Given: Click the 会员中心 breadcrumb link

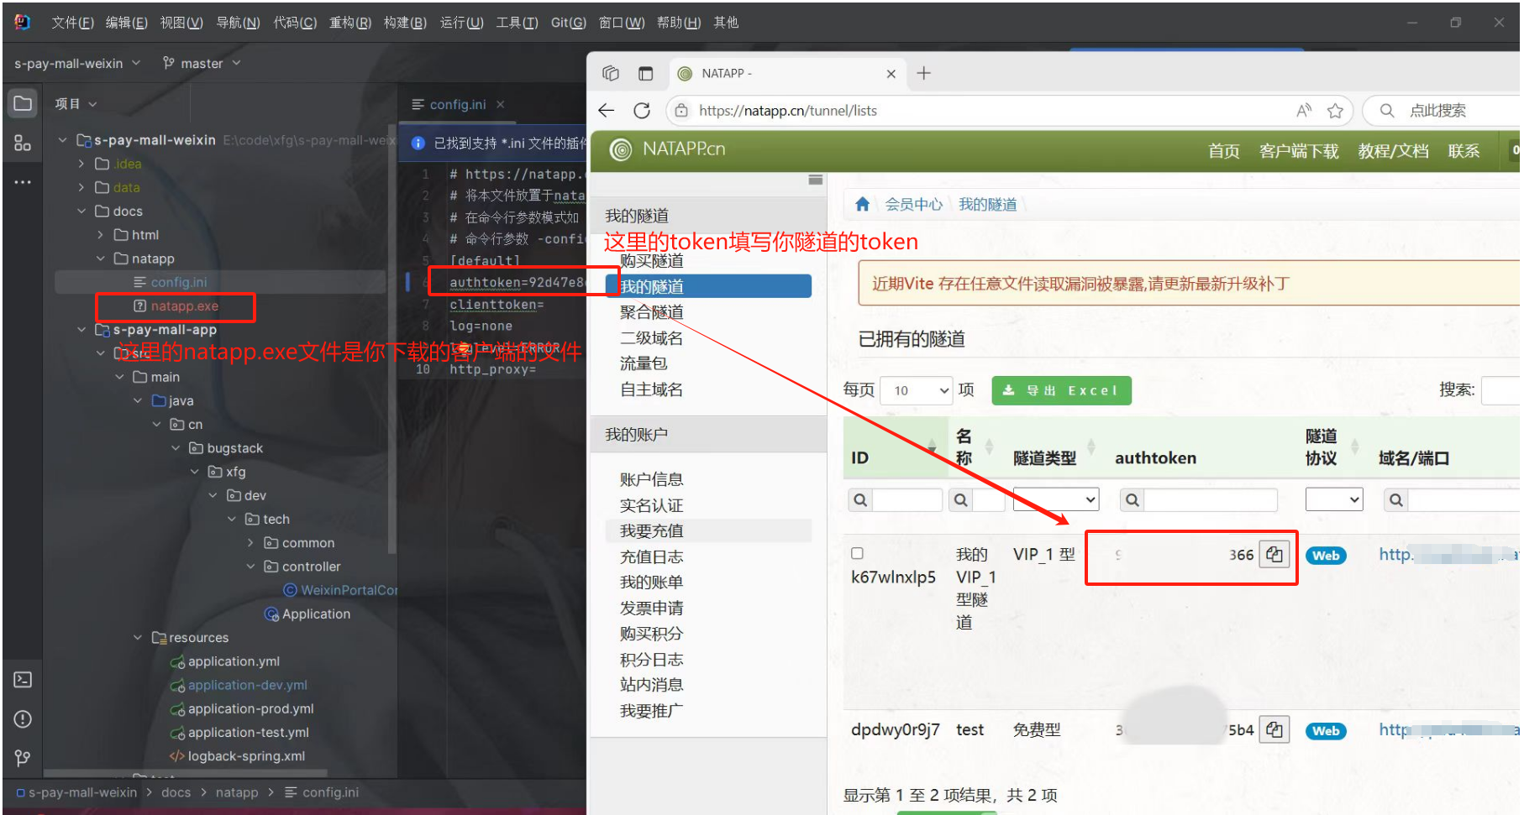Looking at the screenshot, I should point(913,204).
